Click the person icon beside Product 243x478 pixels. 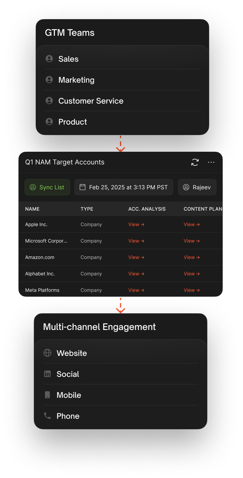[49, 122]
